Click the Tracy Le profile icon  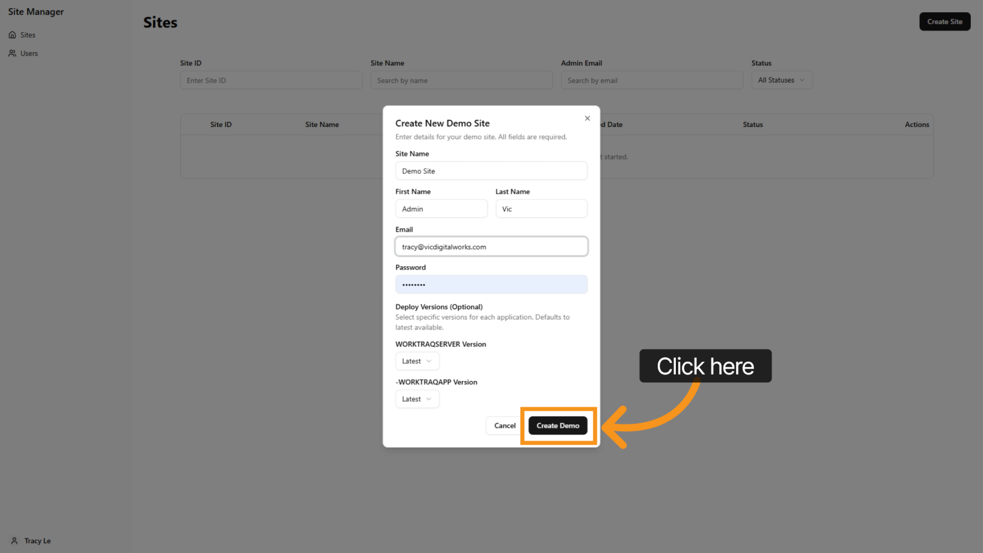15,541
